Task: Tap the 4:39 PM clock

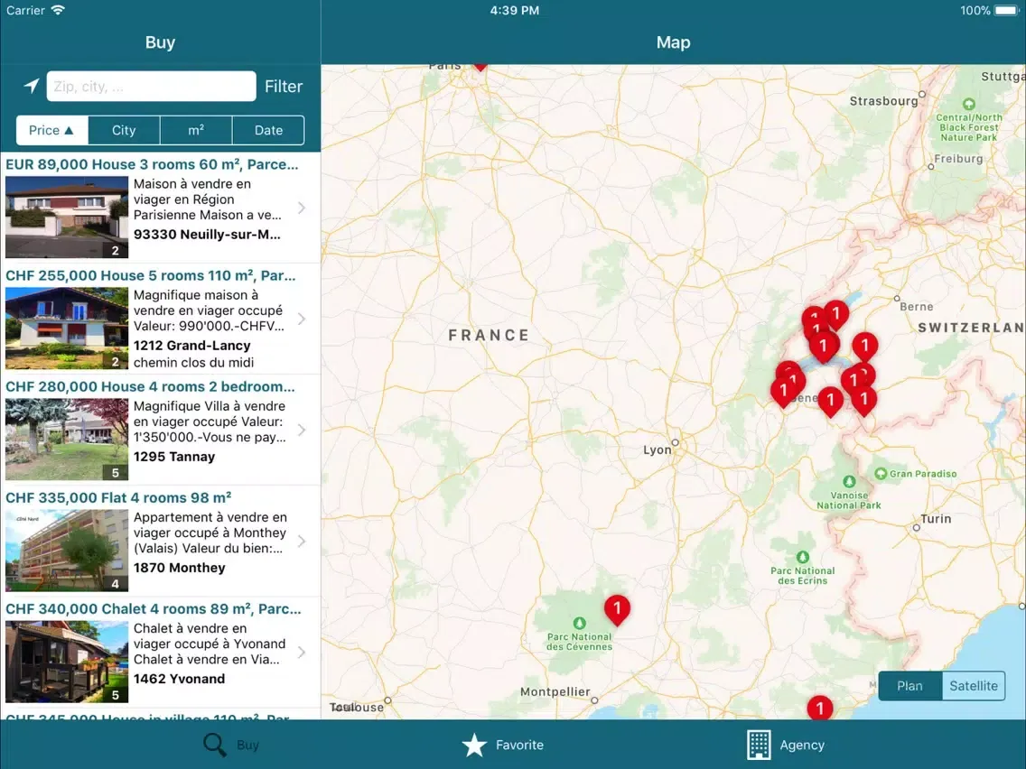Action: tap(514, 11)
